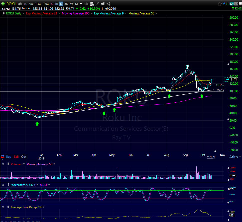Image resolution: width=242 pixels, height=222 pixels.
Task: Click the 44.2M volume figure in header
Action: (x=5, y=9)
